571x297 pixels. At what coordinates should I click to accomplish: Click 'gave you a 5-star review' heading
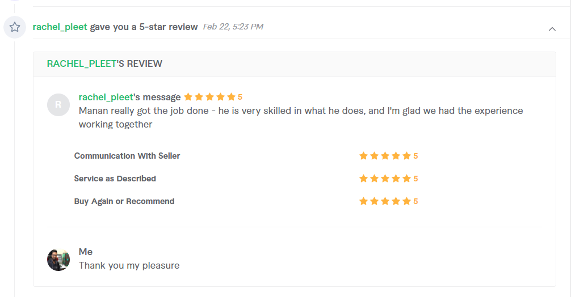point(144,27)
